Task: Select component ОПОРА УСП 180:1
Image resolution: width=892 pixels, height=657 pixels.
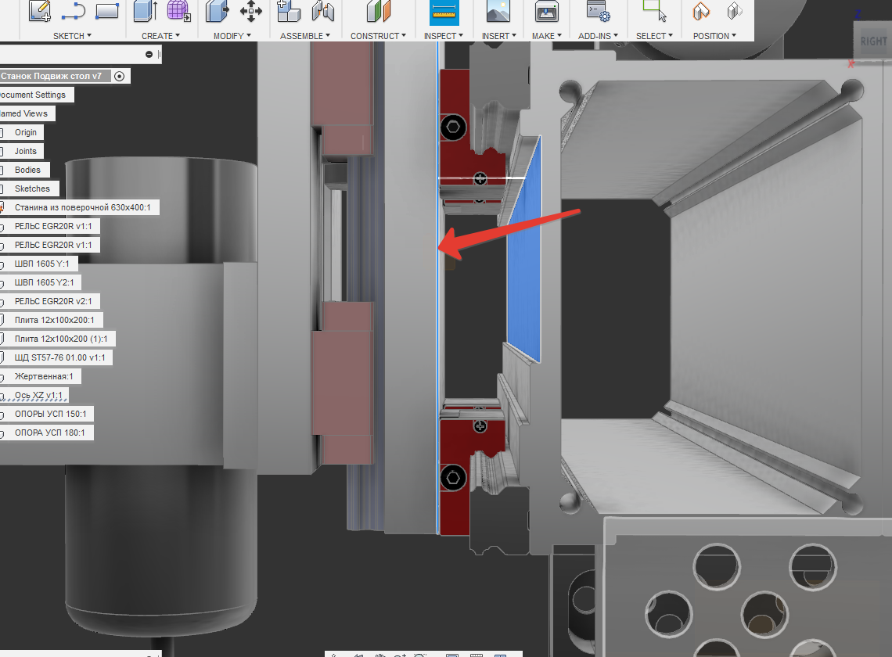Action: pyautogui.click(x=49, y=433)
